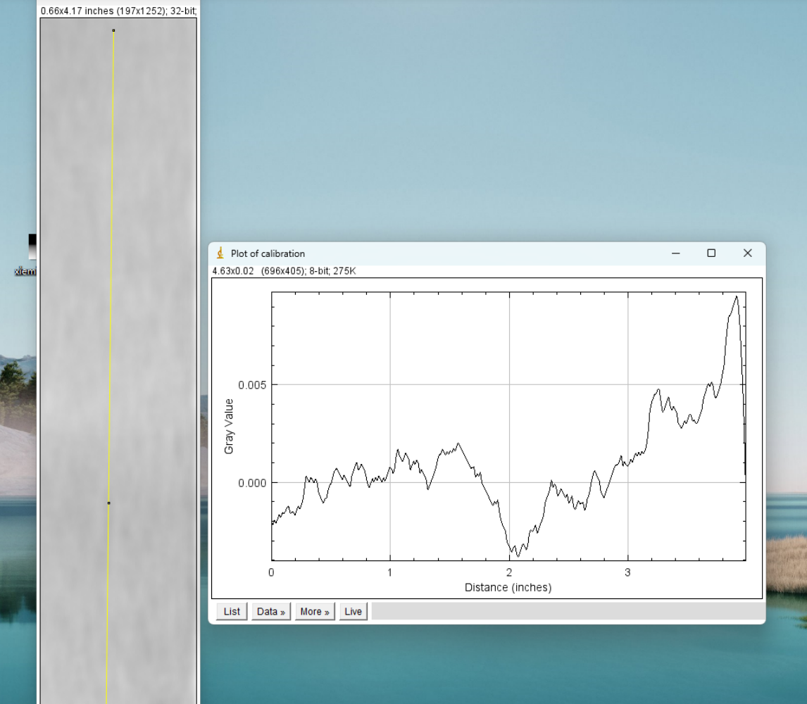Open the xlem desktop shortcut
This screenshot has width=807, height=704.
(x=25, y=272)
